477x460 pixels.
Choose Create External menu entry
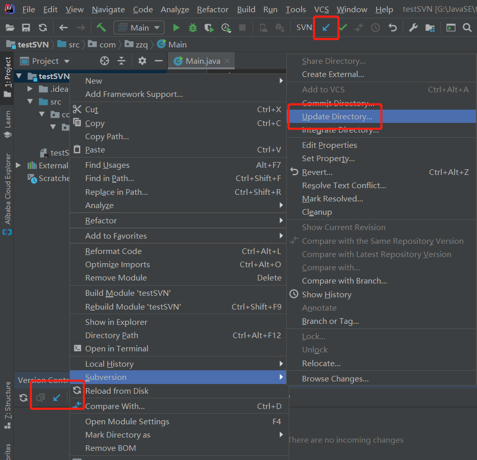(382, 74)
